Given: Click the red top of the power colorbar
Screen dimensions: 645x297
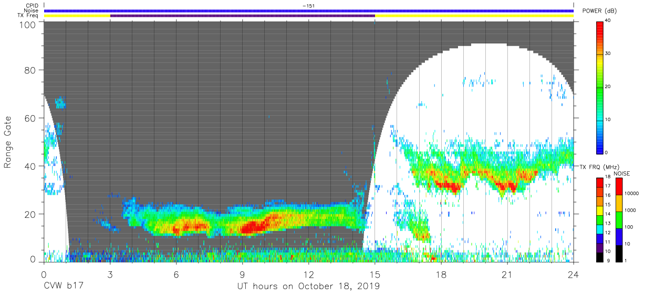Looking at the screenshot, I should [x=599, y=26].
